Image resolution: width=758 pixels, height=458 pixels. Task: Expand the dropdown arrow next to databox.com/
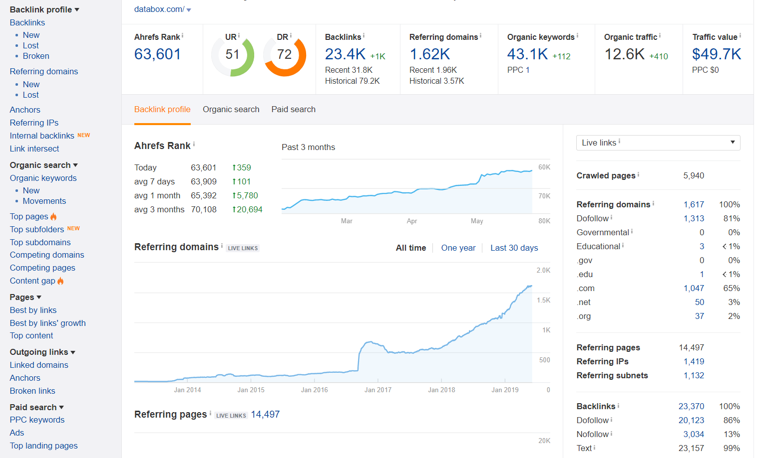tap(189, 10)
